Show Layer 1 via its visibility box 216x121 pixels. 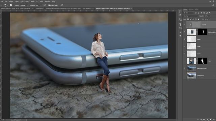(185, 61)
